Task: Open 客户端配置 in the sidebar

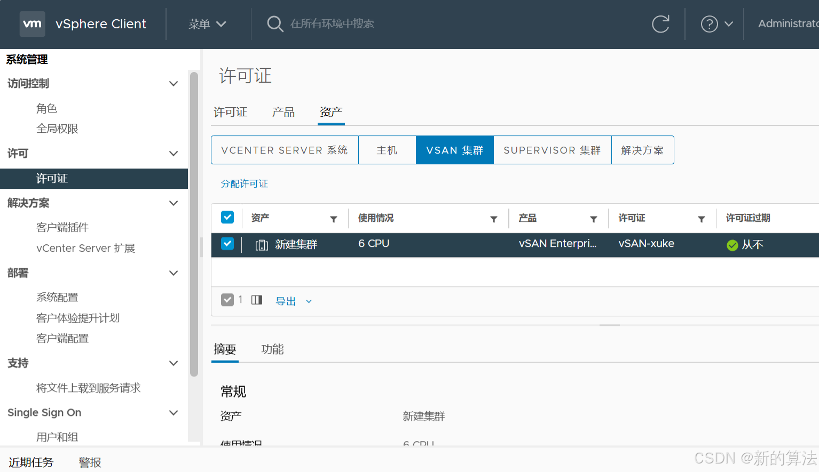Action: click(x=62, y=338)
